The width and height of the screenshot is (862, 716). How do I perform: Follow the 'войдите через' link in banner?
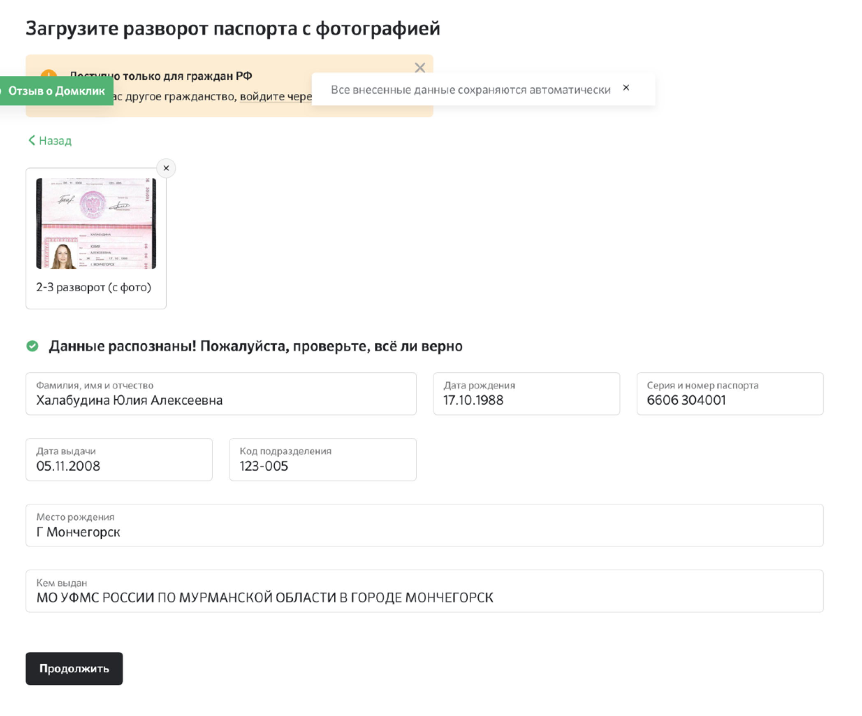(x=276, y=97)
